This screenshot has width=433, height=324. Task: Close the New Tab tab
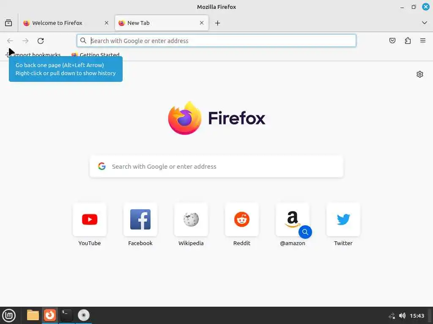[202, 23]
